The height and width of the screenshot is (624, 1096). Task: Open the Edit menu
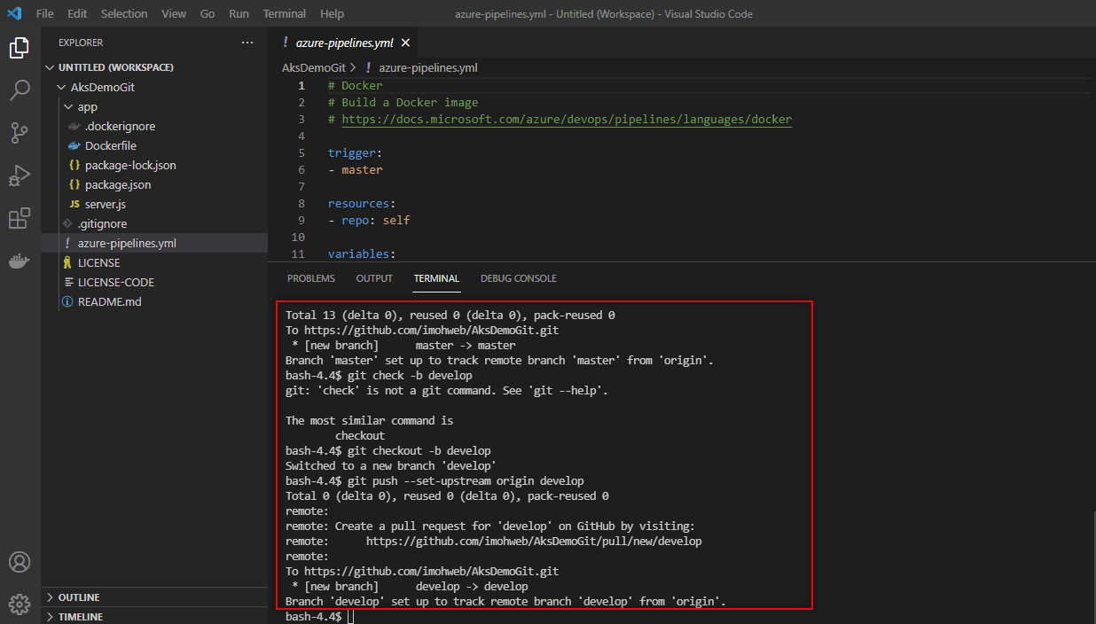[x=77, y=13]
